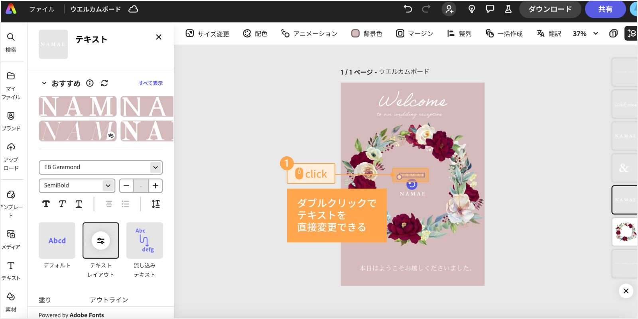
Task: Click the 共有 share button
Action: click(605, 9)
